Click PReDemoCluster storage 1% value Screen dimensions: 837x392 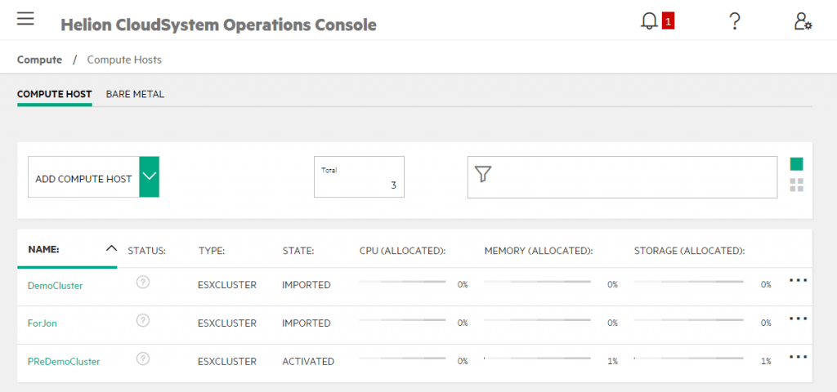[766, 362]
